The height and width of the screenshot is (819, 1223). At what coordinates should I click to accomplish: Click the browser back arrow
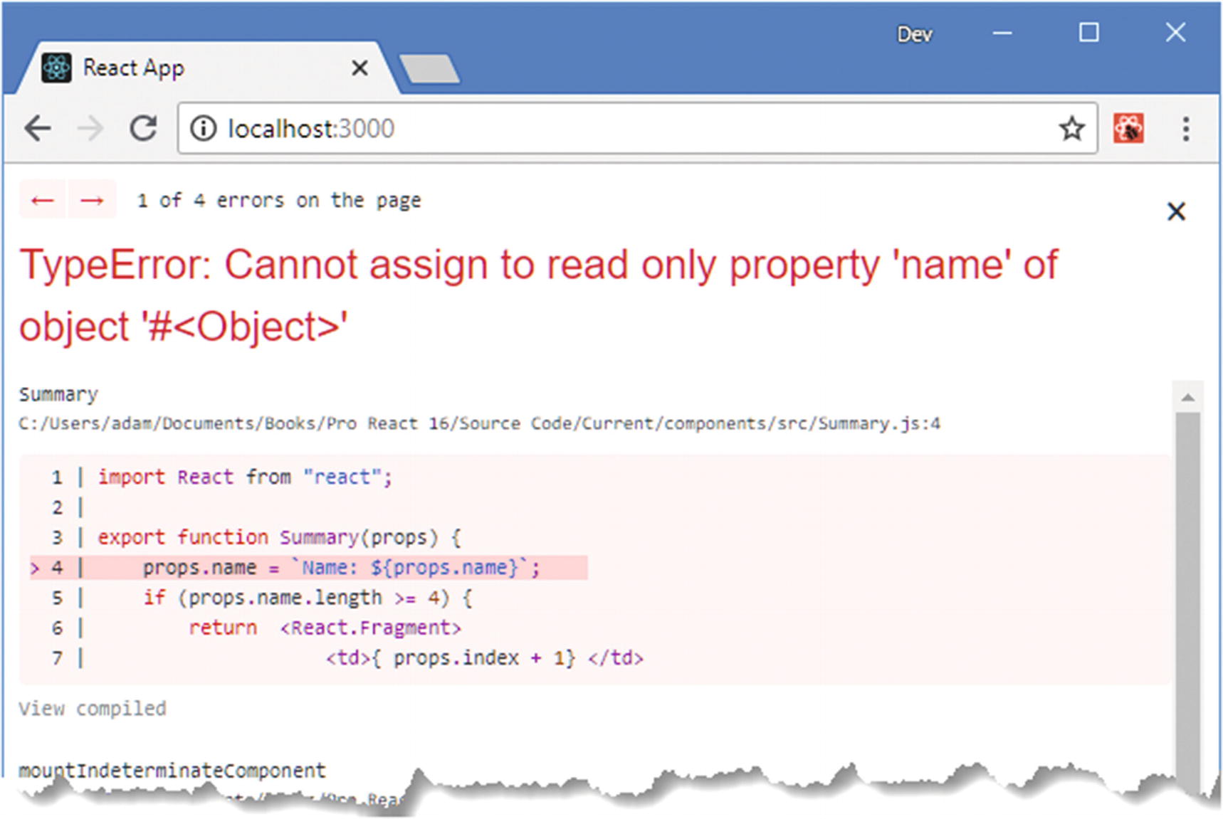point(37,129)
